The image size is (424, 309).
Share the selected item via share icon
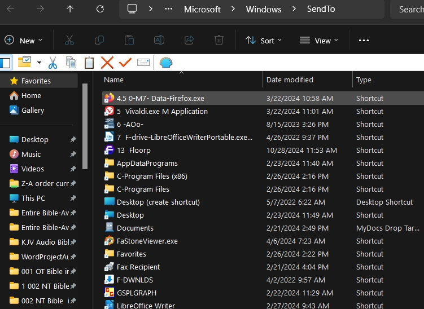coord(189,40)
